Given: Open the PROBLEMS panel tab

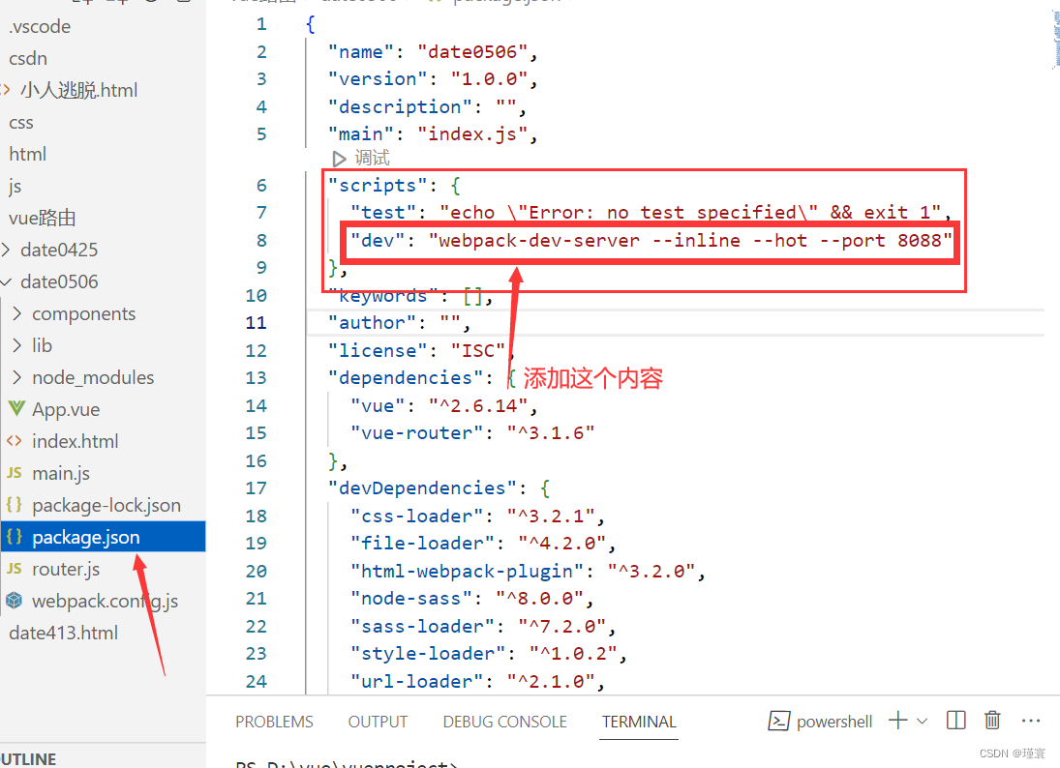Looking at the screenshot, I should click(x=274, y=722).
